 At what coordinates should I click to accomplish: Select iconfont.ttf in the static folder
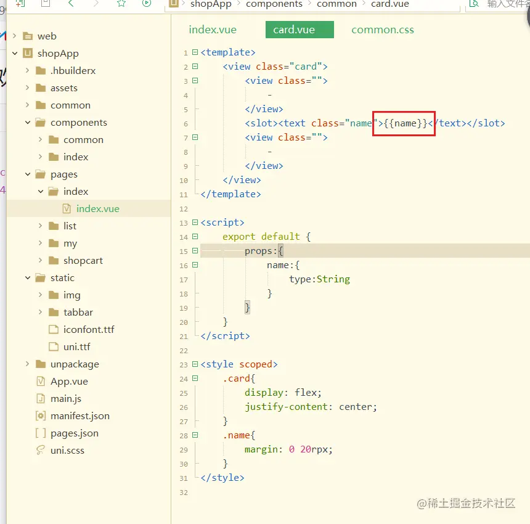click(89, 329)
